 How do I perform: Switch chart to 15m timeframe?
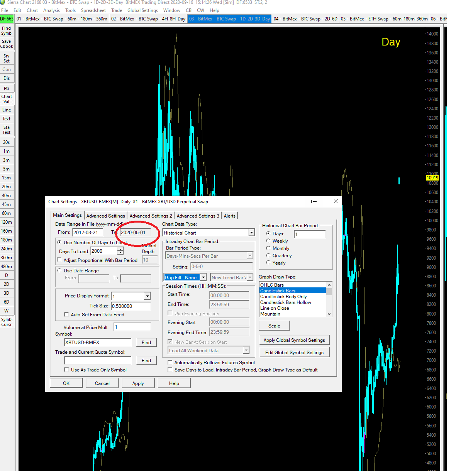tap(7, 178)
